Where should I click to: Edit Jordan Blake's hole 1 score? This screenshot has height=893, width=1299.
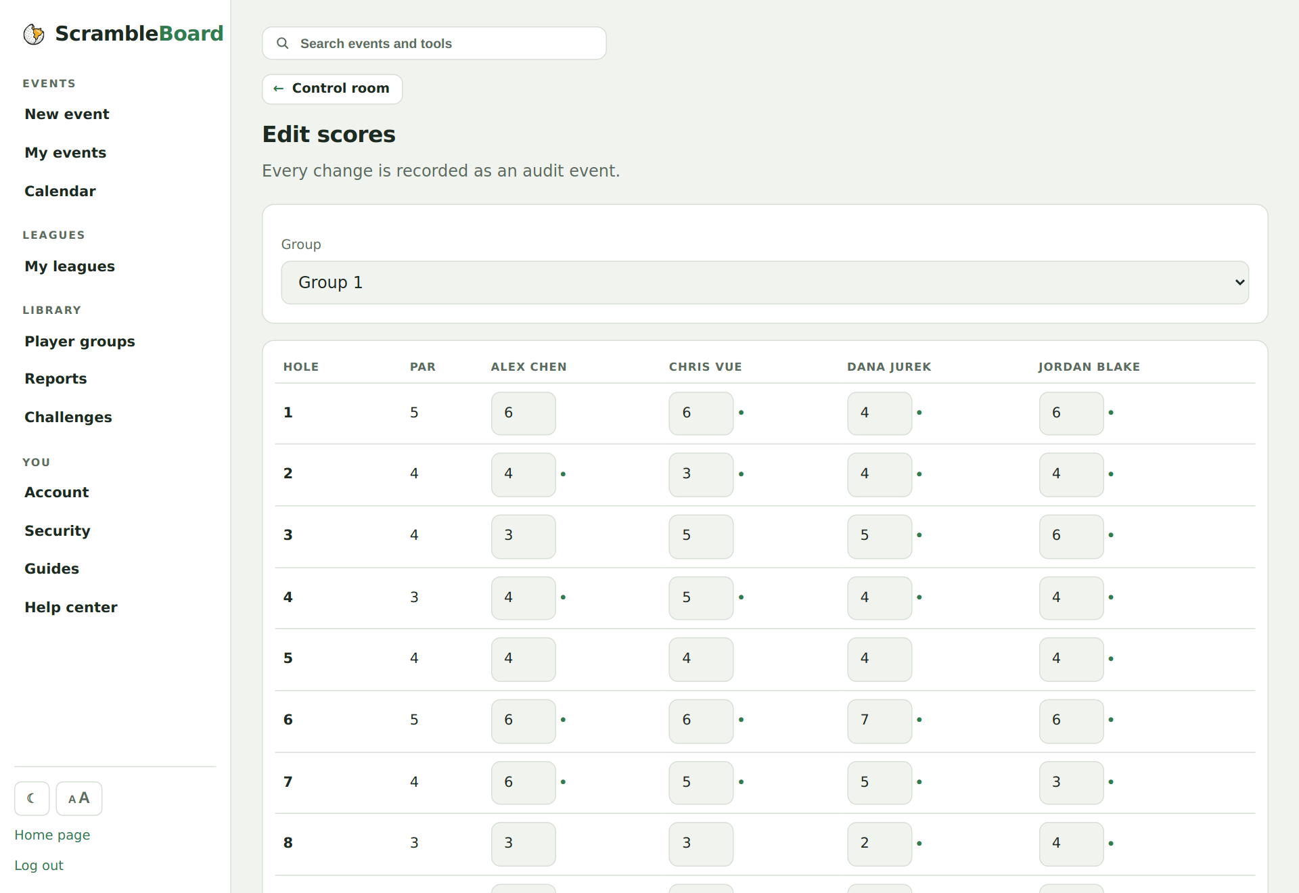click(x=1071, y=413)
